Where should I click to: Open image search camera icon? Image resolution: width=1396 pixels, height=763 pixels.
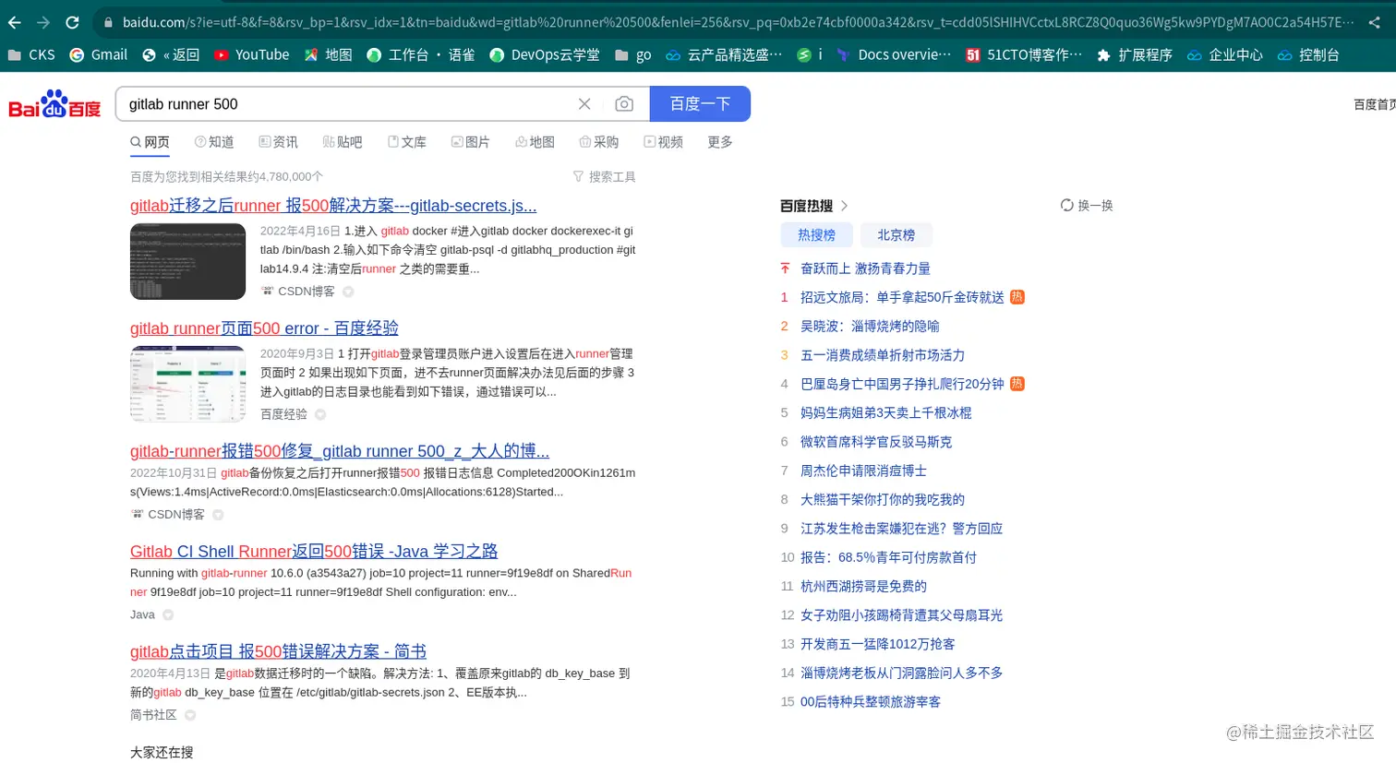coord(624,104)
